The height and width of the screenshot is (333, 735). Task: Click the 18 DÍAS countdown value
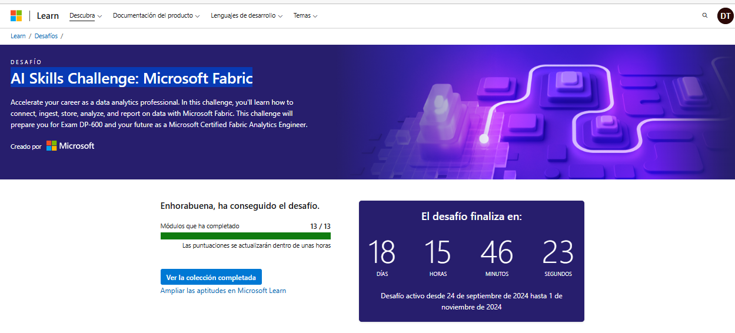pyautogui.click(x=383, y=257)
